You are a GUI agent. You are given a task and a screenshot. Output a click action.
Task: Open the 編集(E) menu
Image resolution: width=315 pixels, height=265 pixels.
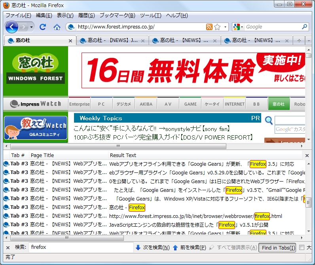(x=44, y=15)
